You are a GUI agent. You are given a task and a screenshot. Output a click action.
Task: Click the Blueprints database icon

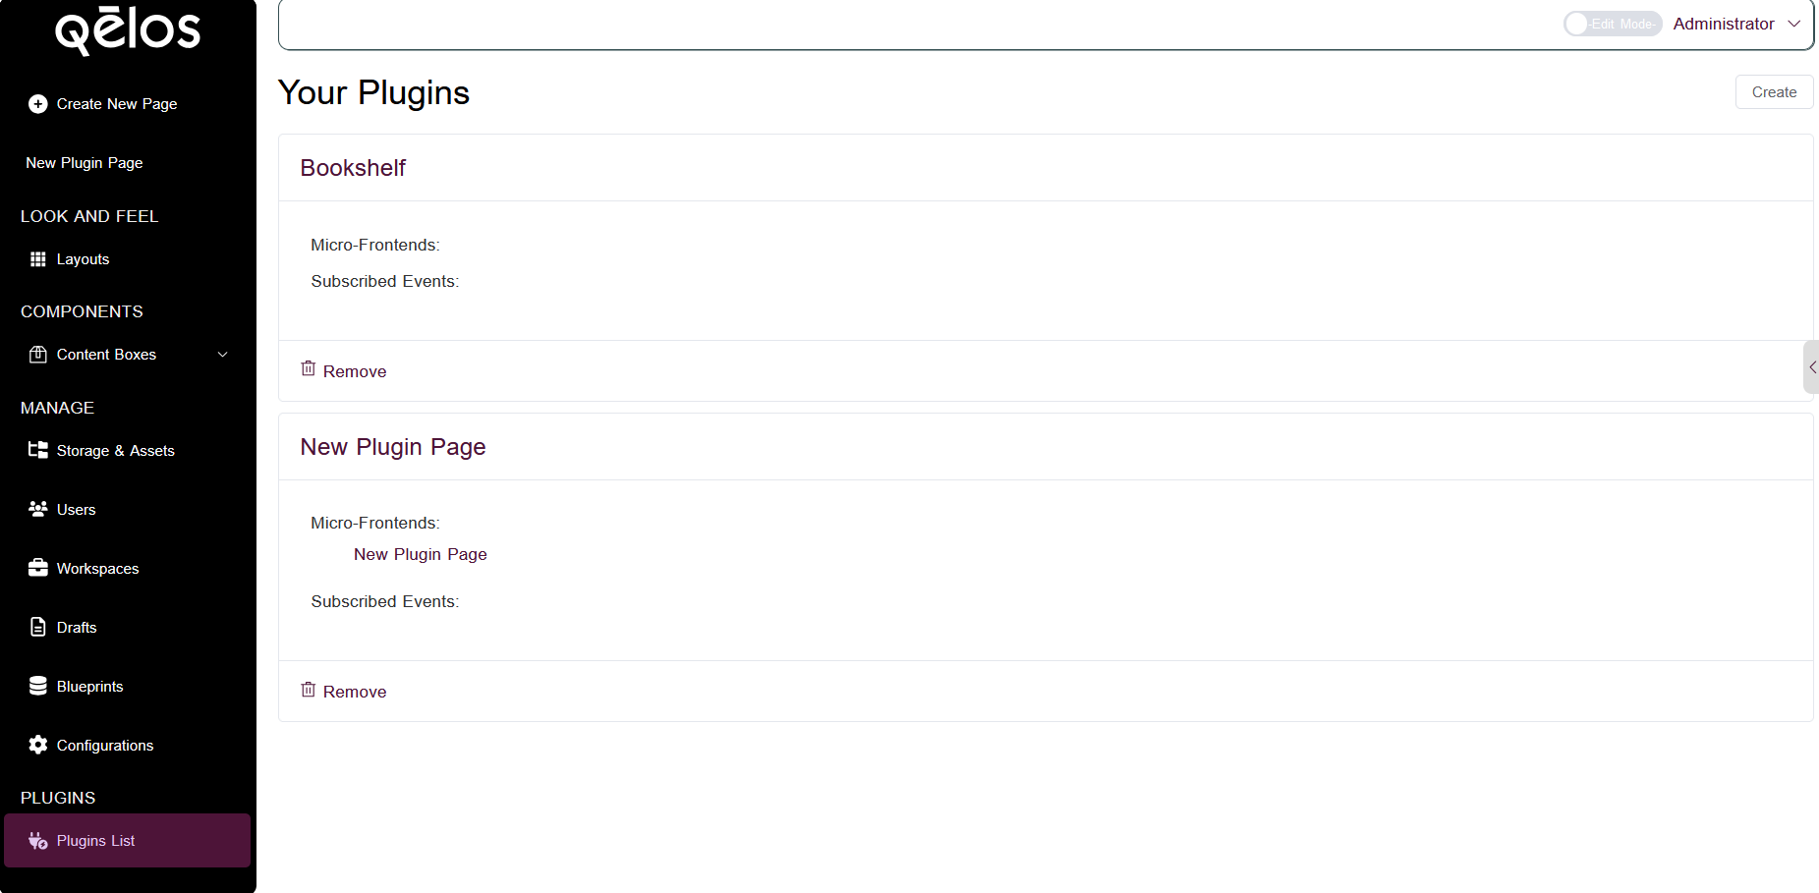click(x=38, y=686)
